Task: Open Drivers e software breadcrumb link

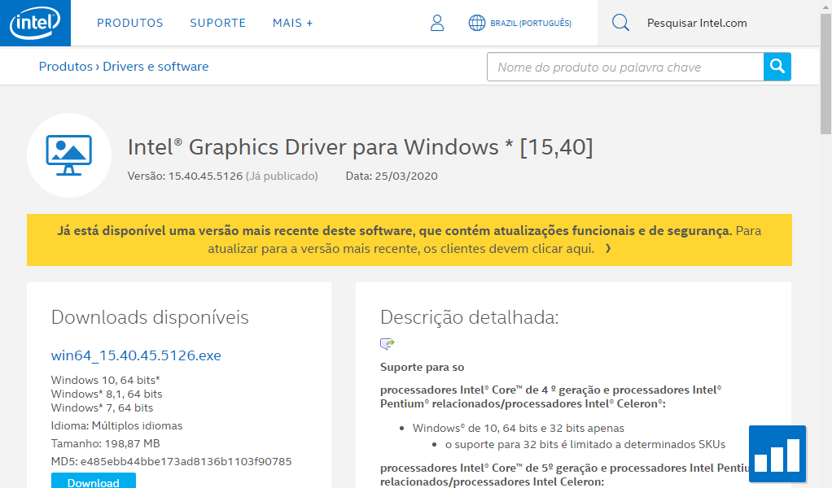Action: point(155,66)
